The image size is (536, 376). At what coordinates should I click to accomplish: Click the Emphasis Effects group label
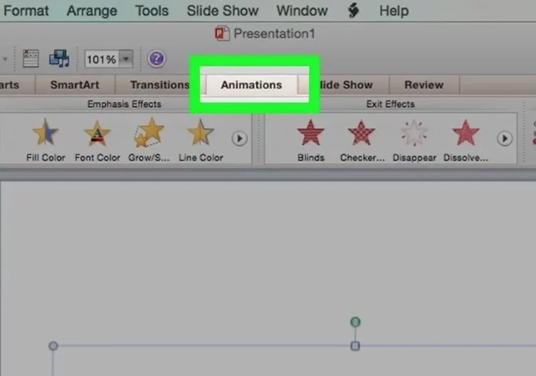124,104
